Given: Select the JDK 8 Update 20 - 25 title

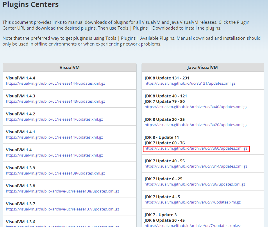Looking at the screenshot, I should pos(165,119).
